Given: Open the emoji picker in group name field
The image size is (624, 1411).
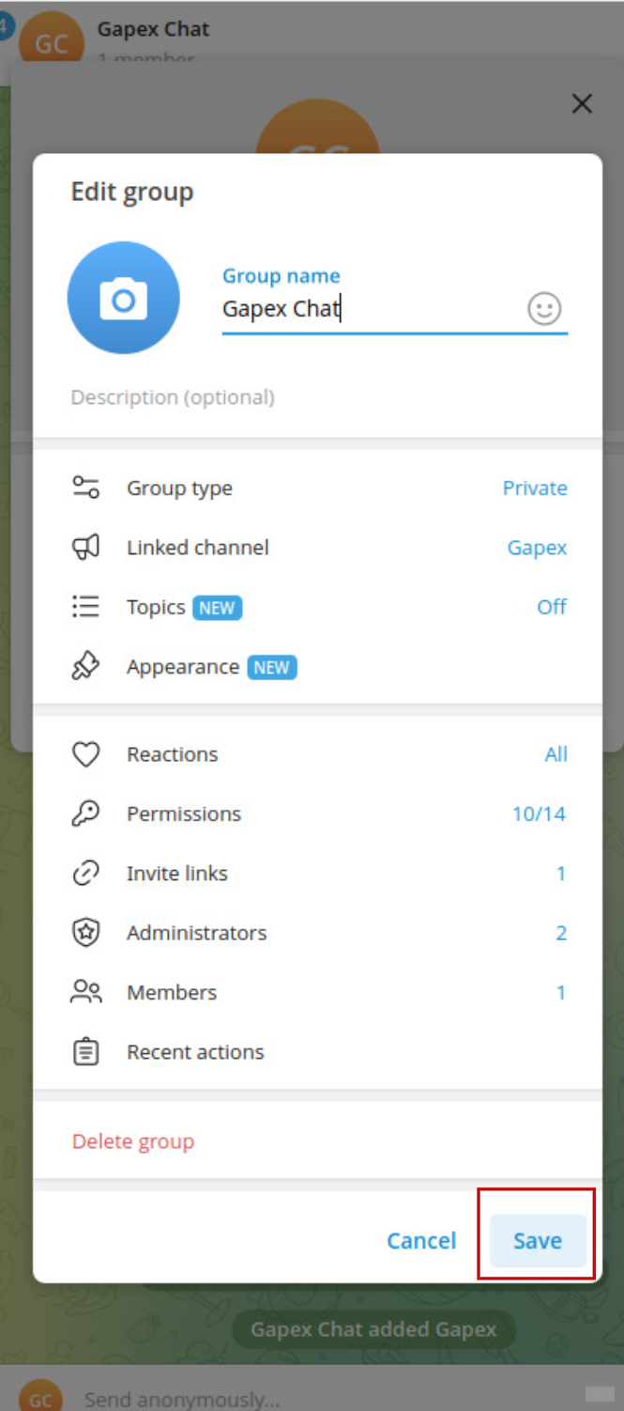Looking at the screenshot, I should pyautogui.click(x=544, y=308).
